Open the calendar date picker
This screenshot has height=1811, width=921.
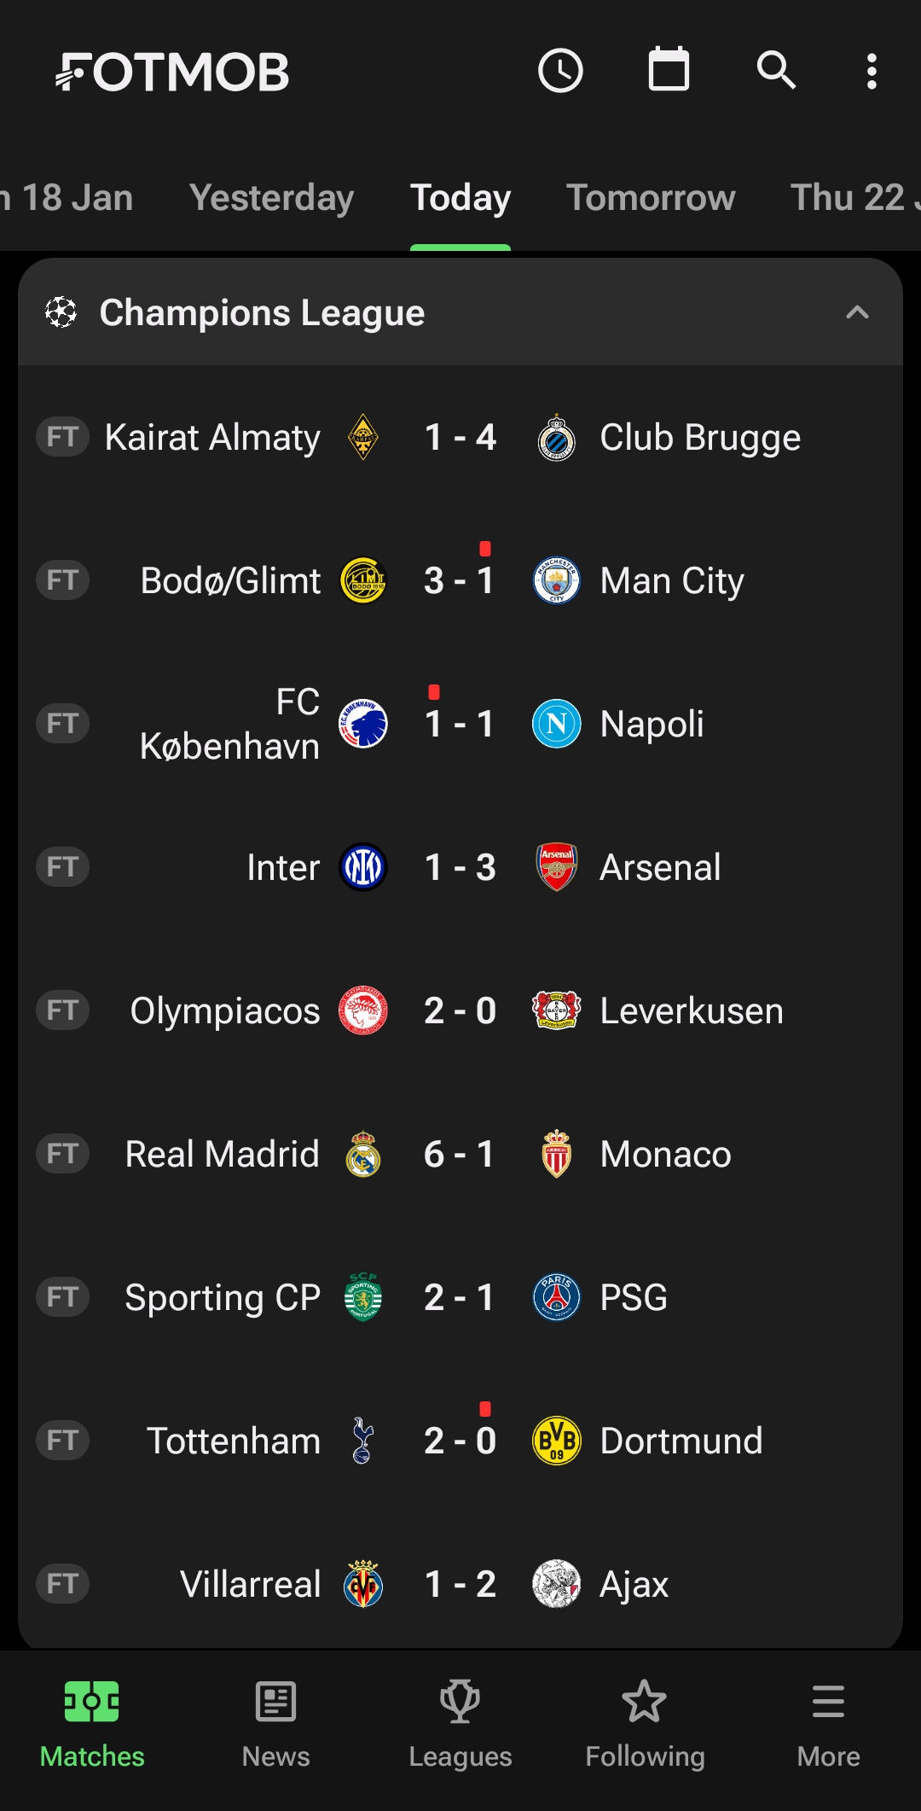pos(669,69)
